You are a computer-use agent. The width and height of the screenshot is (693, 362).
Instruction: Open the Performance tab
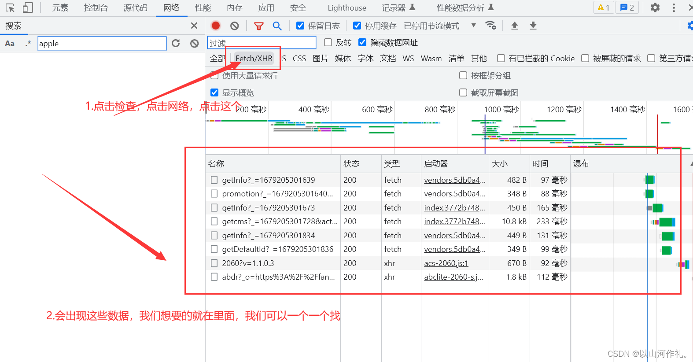pyautogui.click(x=203, y=8)
